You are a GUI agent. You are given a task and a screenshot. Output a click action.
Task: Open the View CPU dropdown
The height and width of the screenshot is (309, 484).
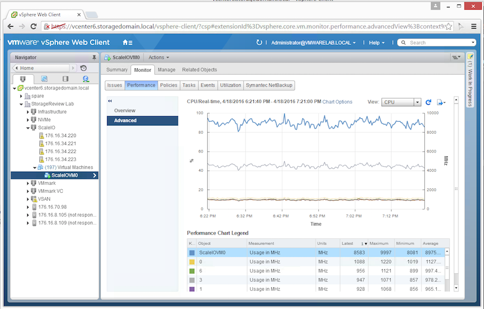pyautogui.click(x=401, y=102)
